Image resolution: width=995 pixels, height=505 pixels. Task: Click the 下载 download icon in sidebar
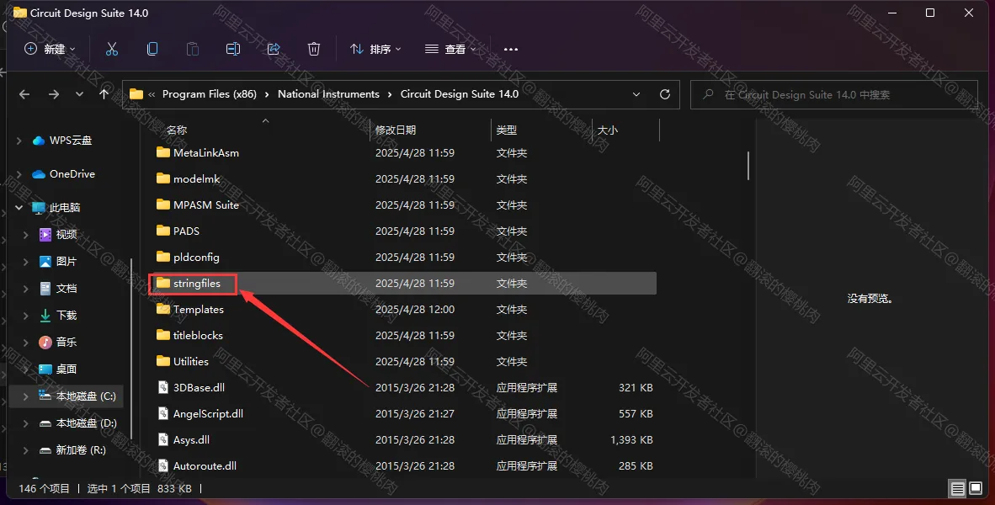[45, 316]
